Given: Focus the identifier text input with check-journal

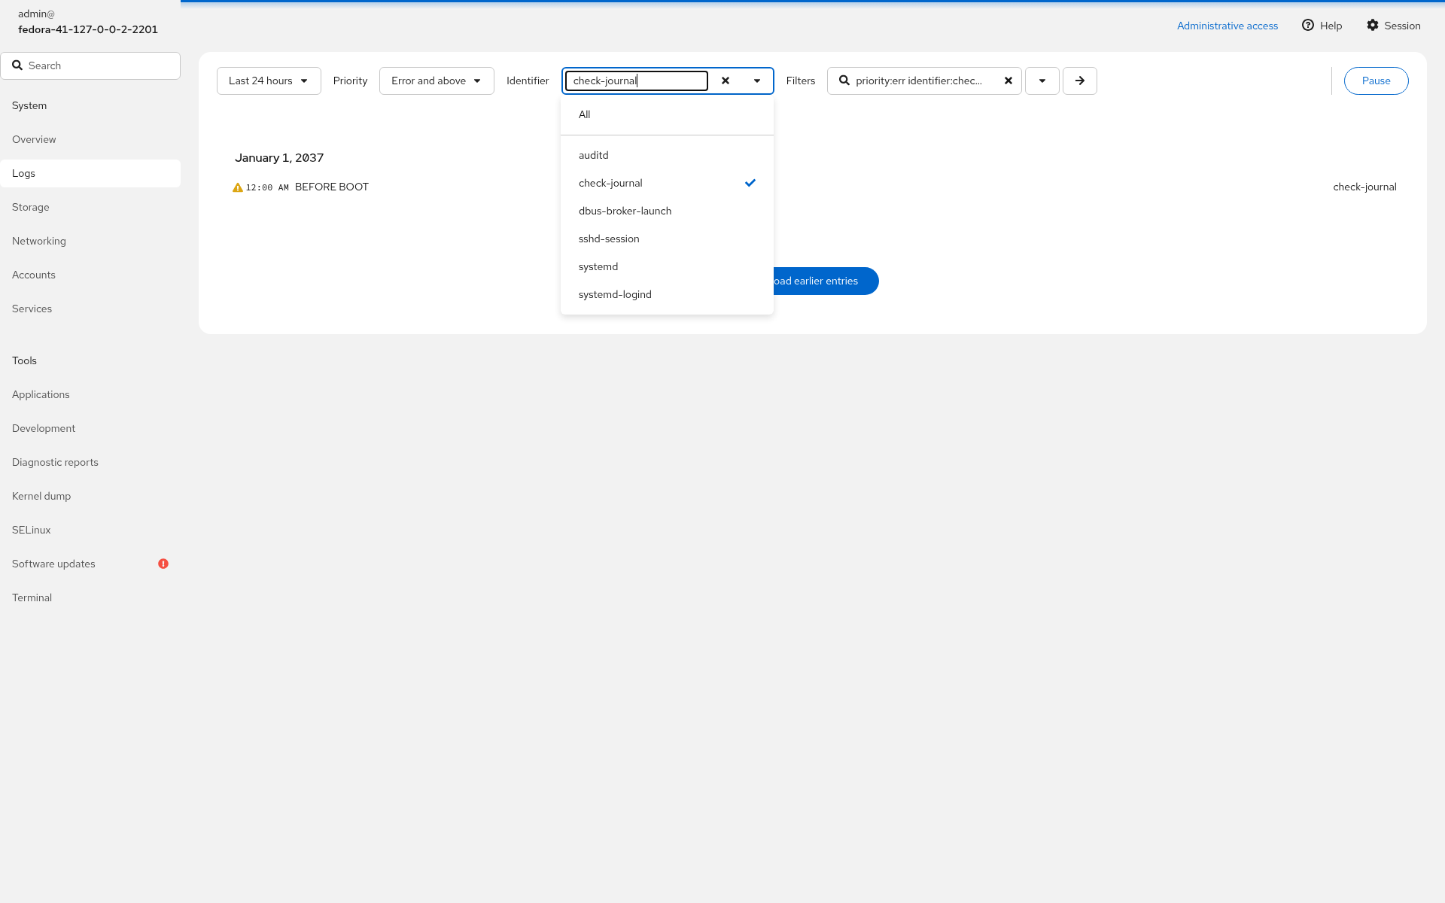Looking at the screenshot, I should pos(637,81).
